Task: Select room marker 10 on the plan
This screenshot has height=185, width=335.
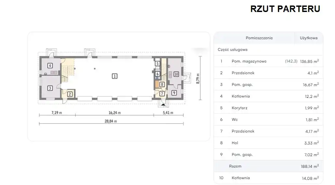Action: point(176,74)
